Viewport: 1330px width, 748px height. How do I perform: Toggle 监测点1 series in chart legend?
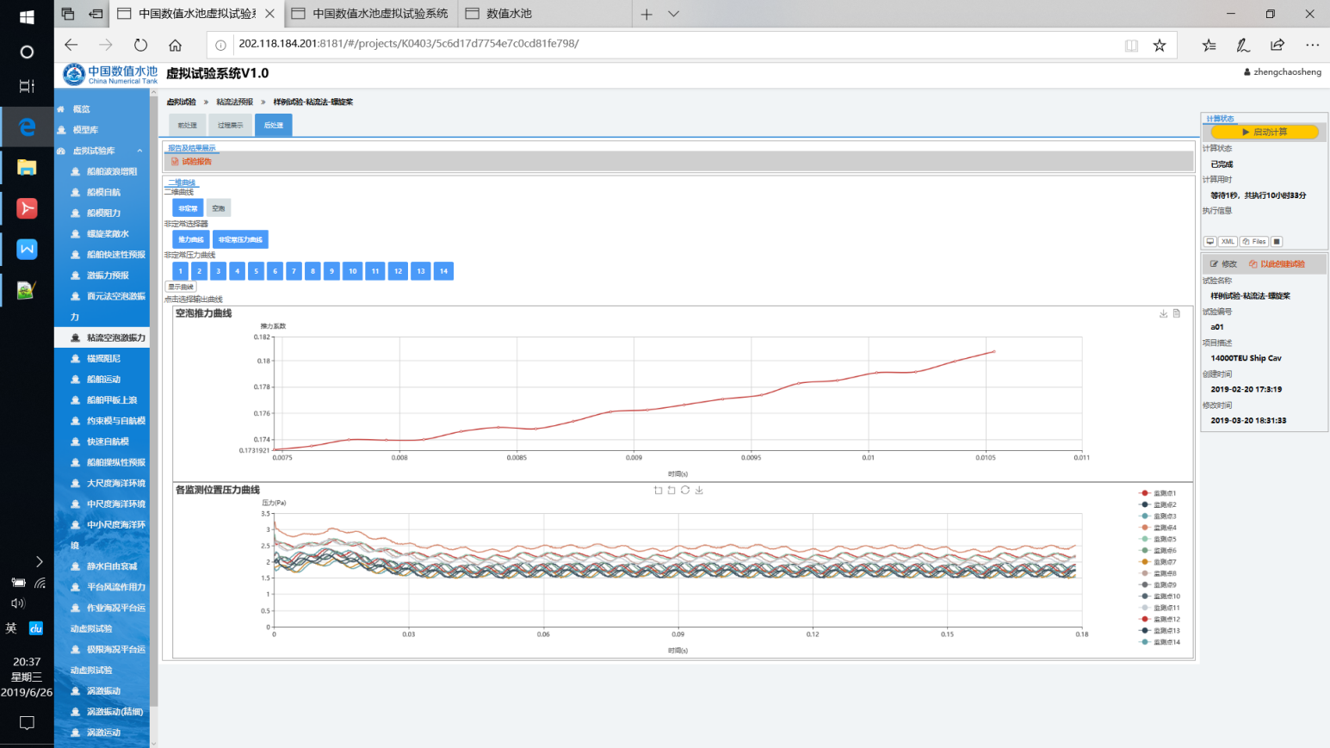click(x=1158, y=493)
